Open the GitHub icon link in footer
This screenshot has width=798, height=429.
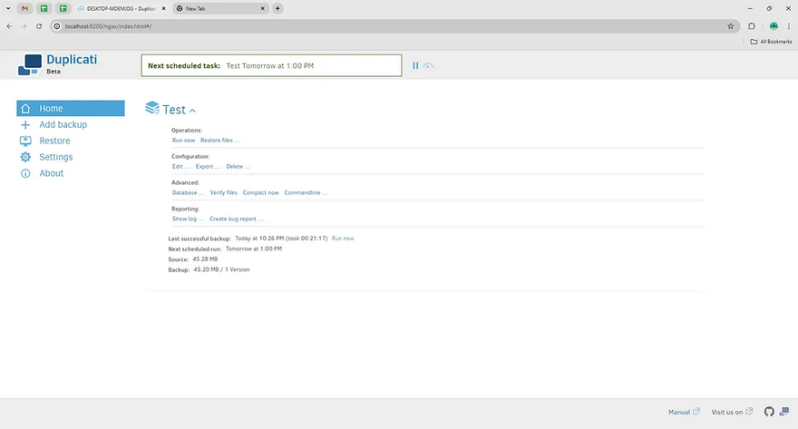point(769,412)
